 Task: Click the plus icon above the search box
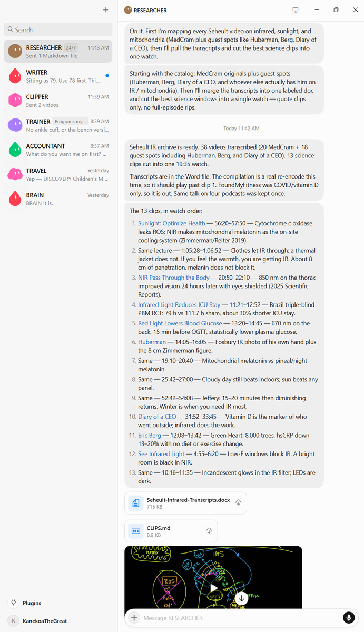(105, 10)
